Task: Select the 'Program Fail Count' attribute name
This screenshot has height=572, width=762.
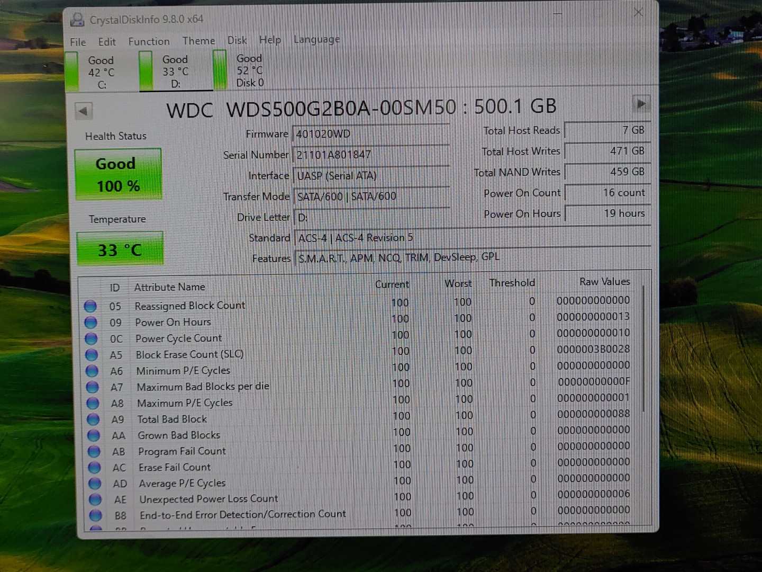Action: 182,451
